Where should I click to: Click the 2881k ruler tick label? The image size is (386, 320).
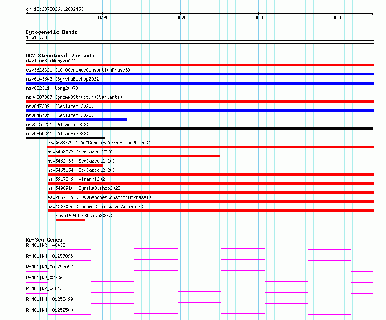pyautogui.click(x=258, y=17)
